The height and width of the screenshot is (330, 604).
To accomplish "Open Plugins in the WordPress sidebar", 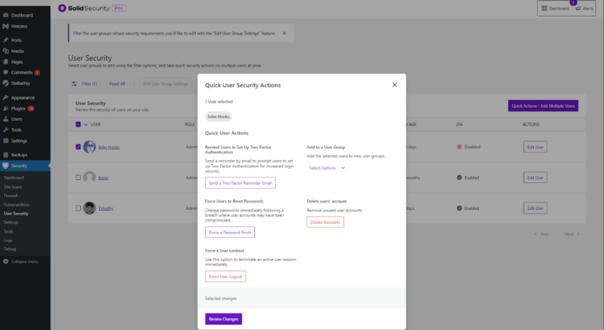I will (x=16, y=108).
